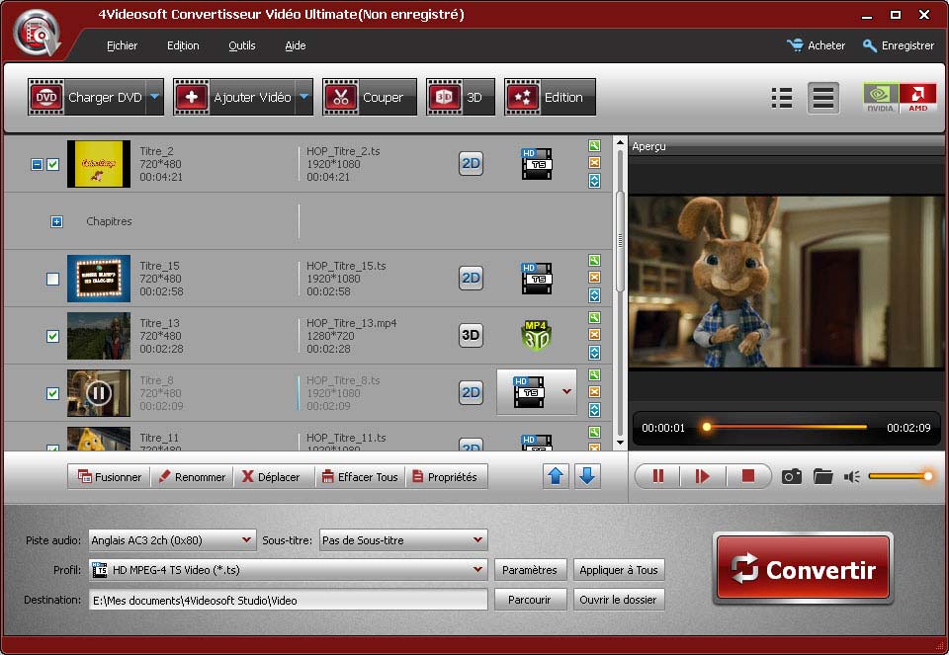949x655 pixels.
Task: Collapse the Titre_2 item
Action: coord(37,164)
